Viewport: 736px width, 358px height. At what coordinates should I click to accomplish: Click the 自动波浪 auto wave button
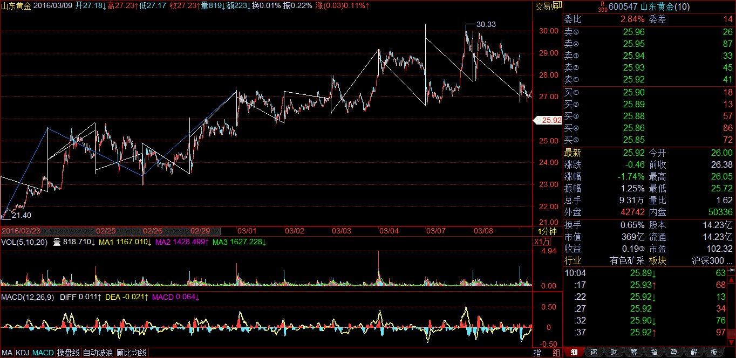pos(98,353)
